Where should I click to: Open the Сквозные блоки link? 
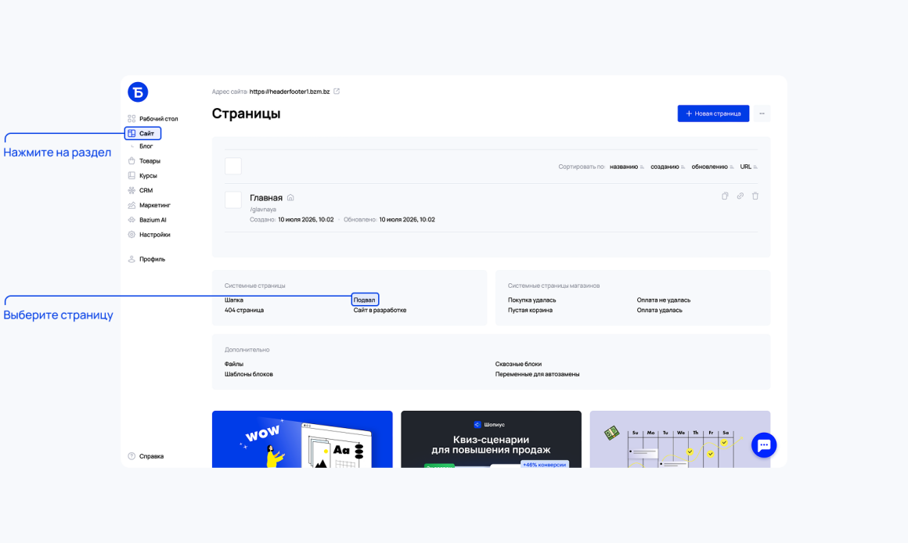(518, 364)
